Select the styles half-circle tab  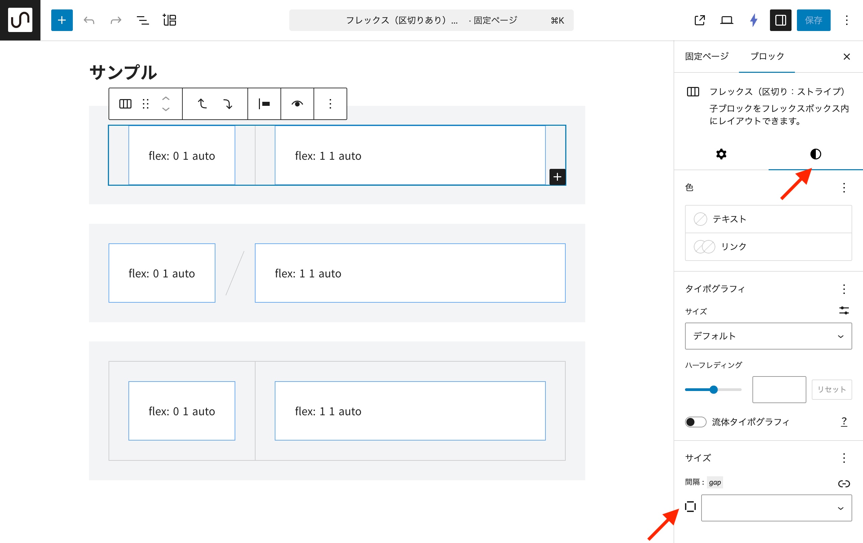pyautogui.click(x=815, y=154)
